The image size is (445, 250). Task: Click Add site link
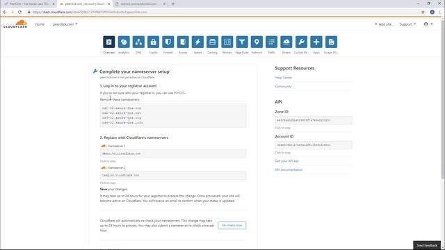click(383, 24)
